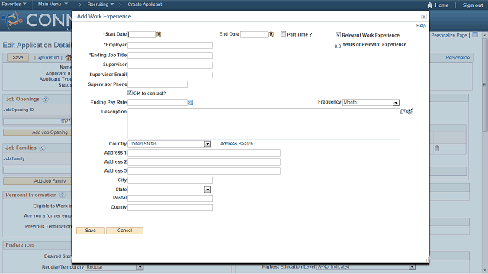Click the Job Openings help question icon
Viewport: 488px width, 274px height.
[x=45, y=100]
